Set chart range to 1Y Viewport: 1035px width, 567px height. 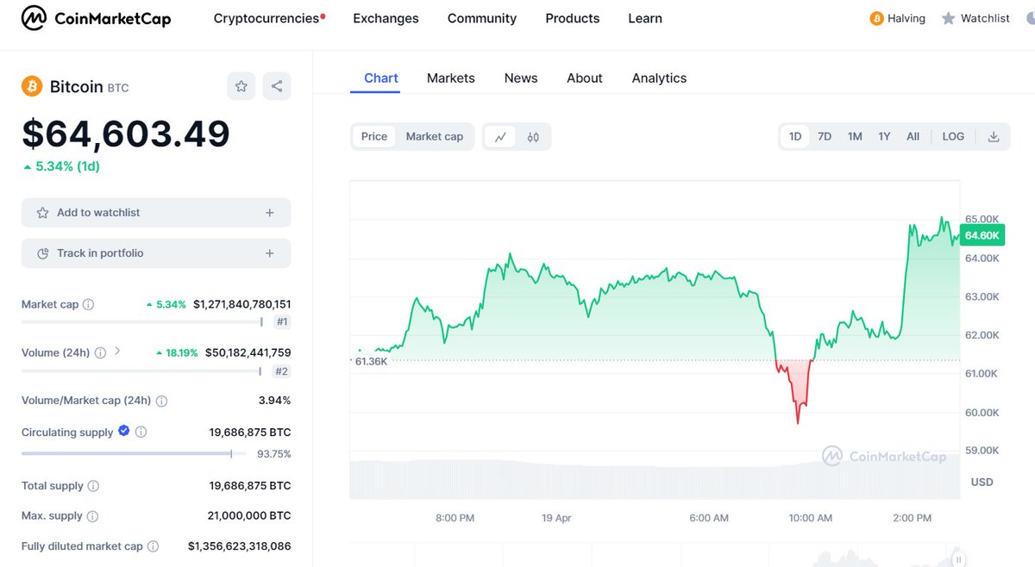(x=884, y=136)
